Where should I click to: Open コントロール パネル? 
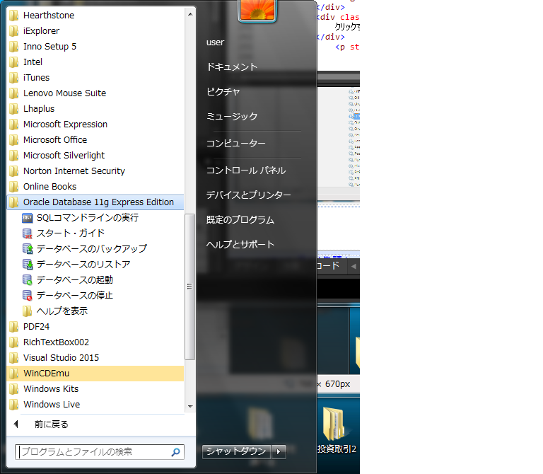[246, 170]
